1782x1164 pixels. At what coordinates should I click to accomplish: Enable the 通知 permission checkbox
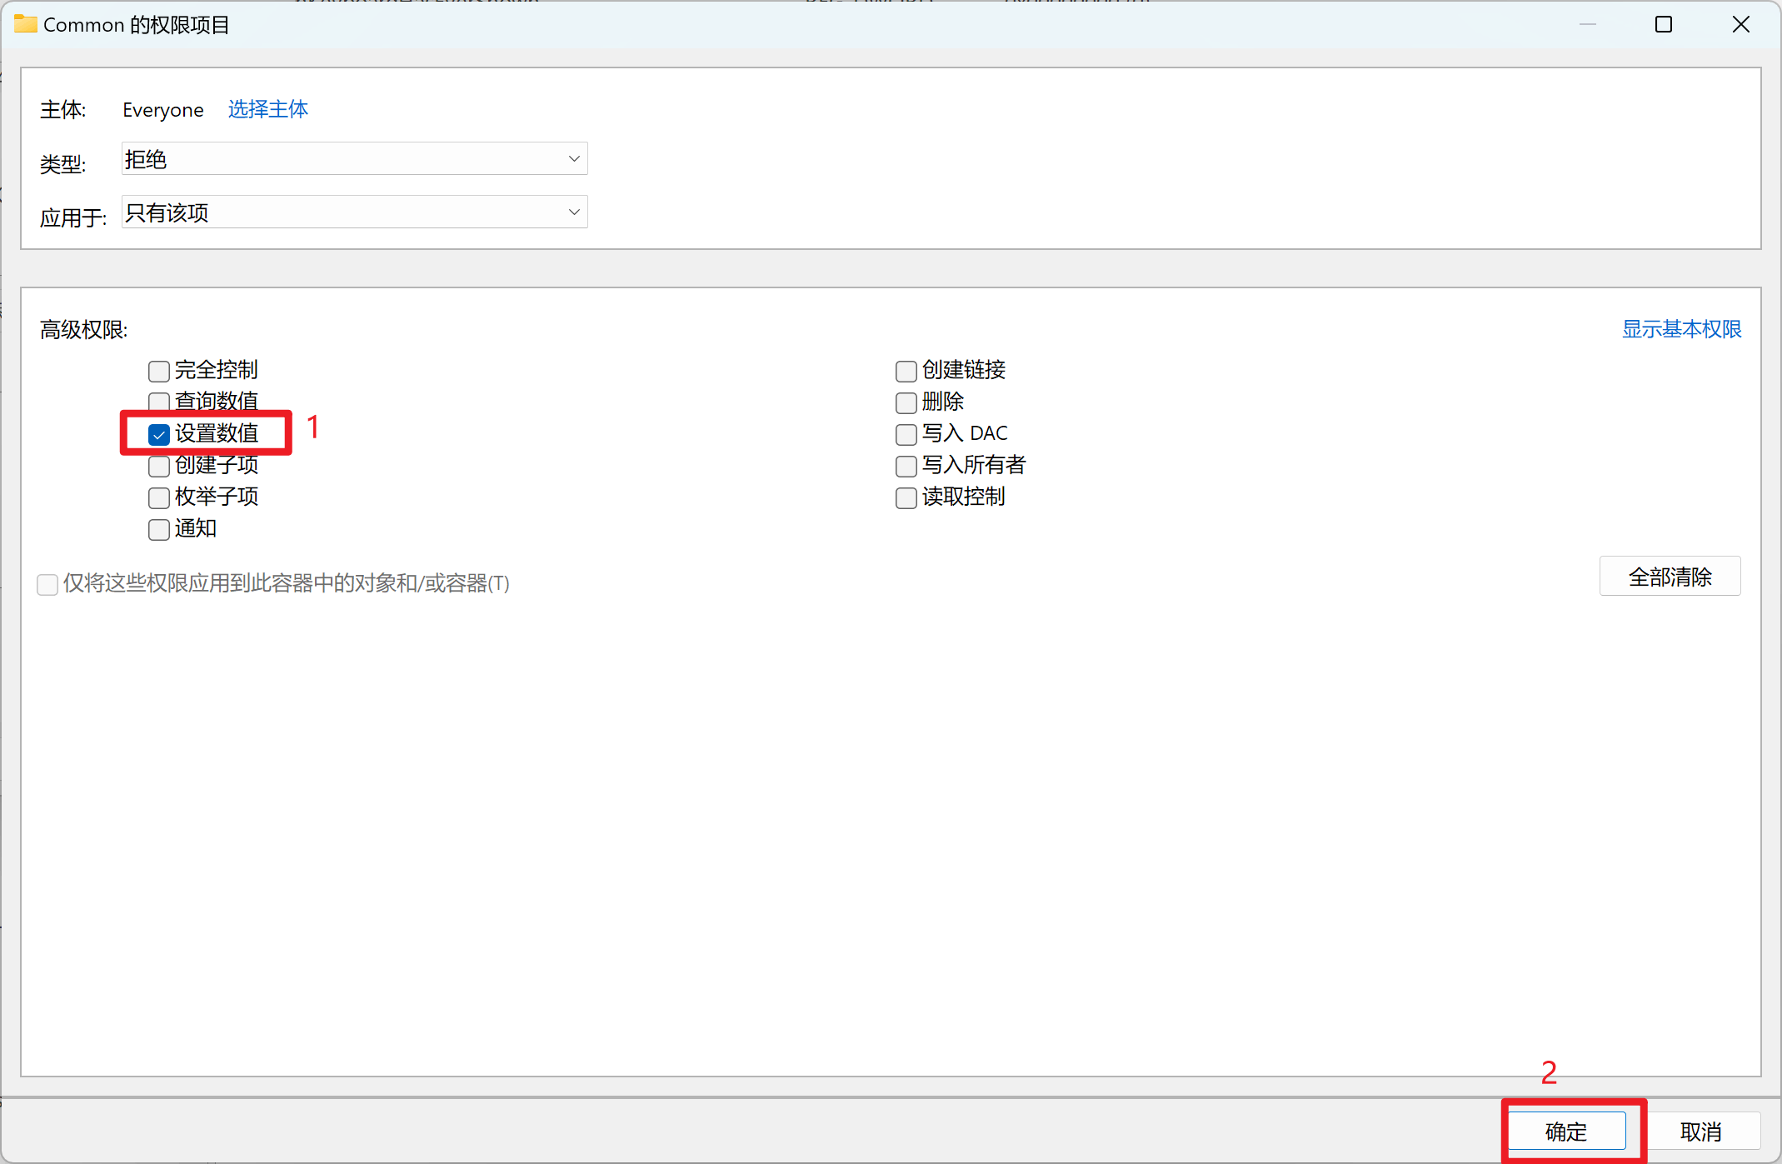click(x=159, y=529)
